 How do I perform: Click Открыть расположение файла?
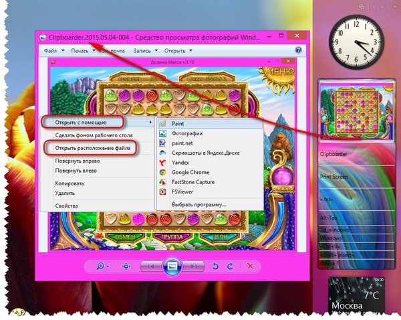coord(98,148)
